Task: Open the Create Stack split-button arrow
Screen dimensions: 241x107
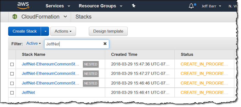Action: coord(45,31)
